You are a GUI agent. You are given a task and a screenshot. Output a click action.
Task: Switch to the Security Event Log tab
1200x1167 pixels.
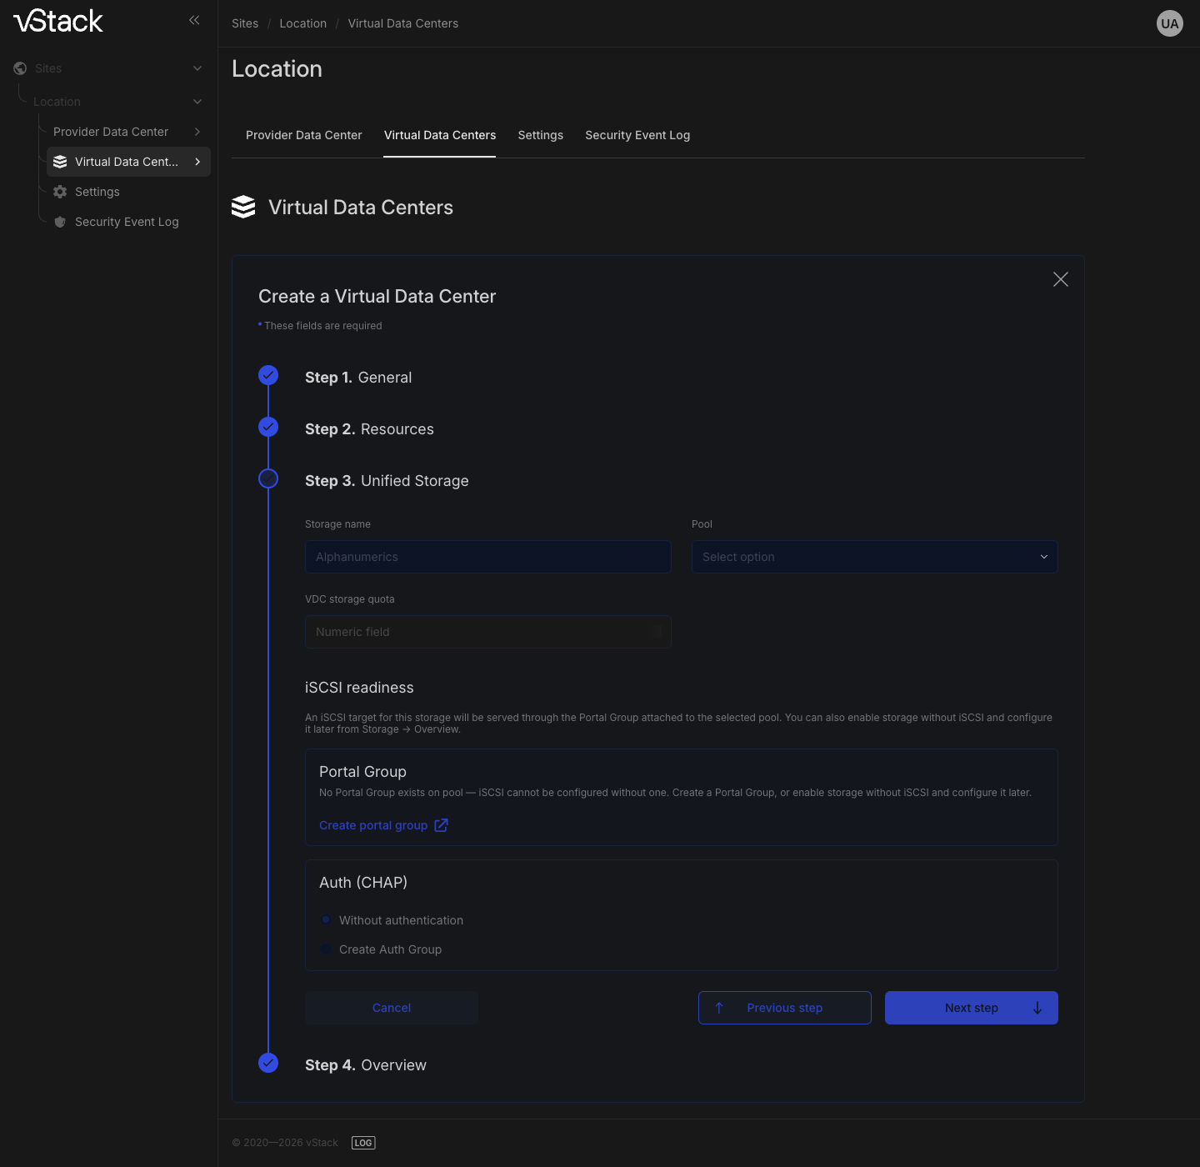pos(637,135)
